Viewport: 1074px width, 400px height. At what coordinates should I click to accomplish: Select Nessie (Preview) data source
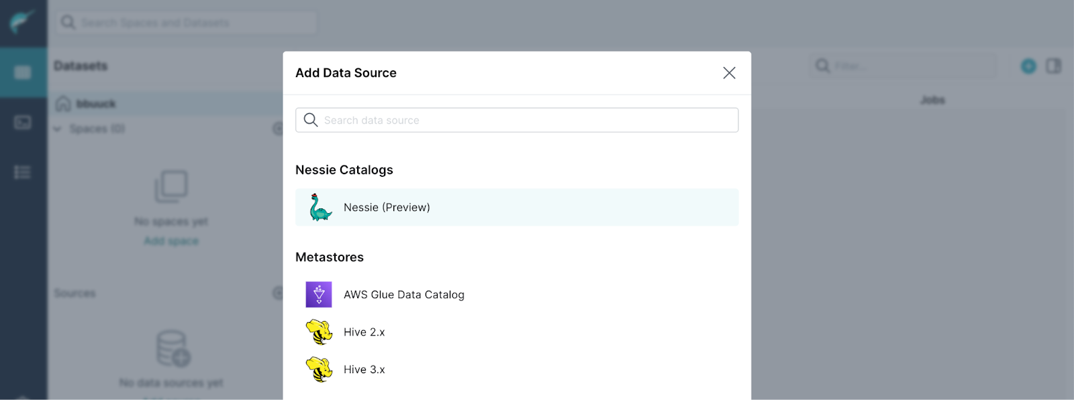pyautogui.click(x=387, y=208)
